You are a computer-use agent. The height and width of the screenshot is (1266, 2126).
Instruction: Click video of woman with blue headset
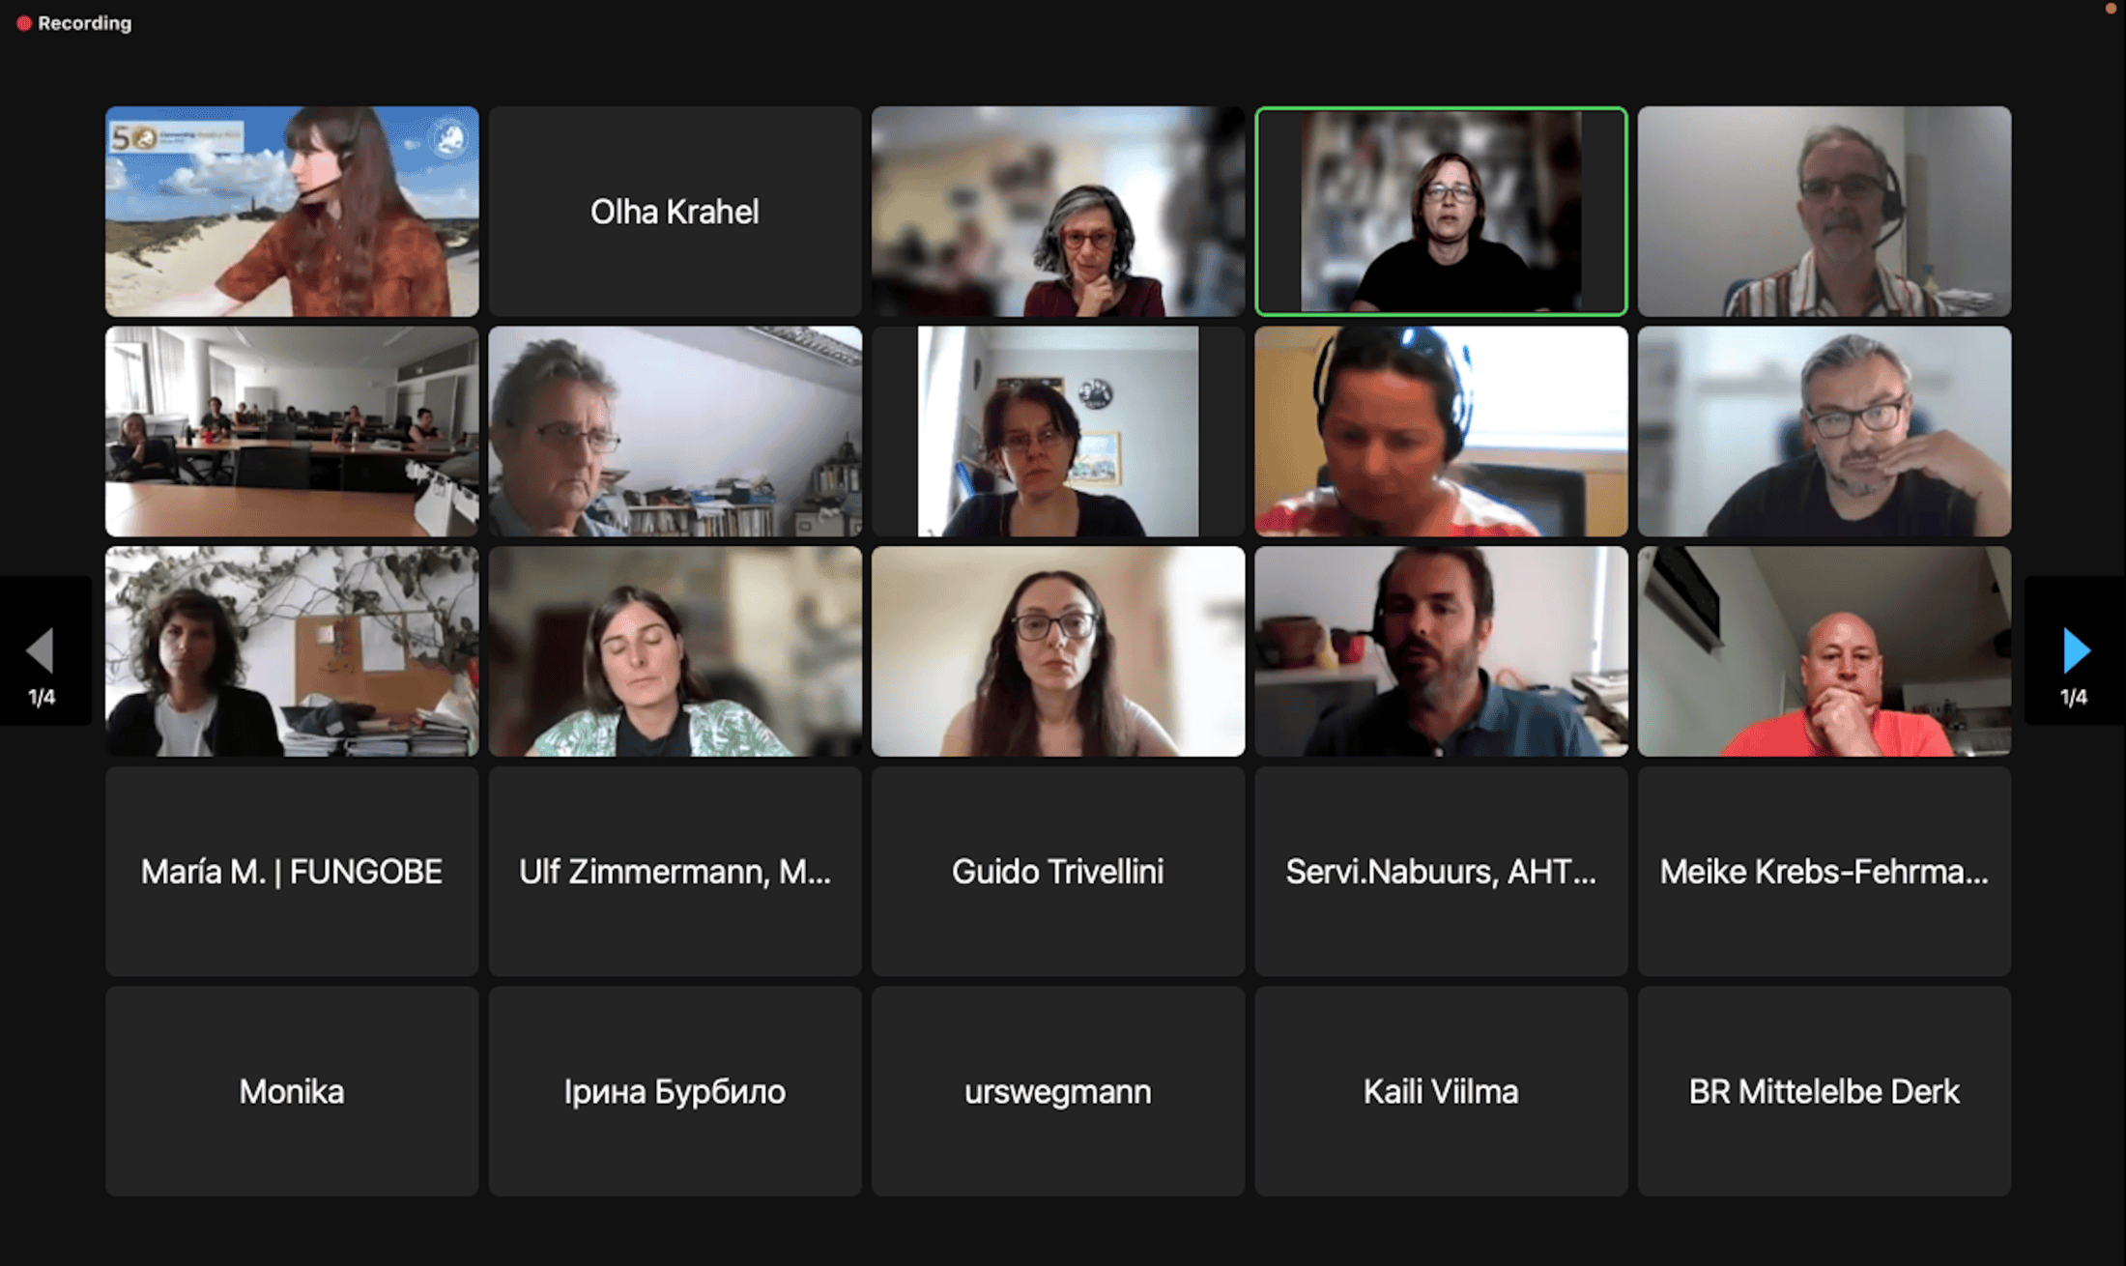coord(1441,431)
